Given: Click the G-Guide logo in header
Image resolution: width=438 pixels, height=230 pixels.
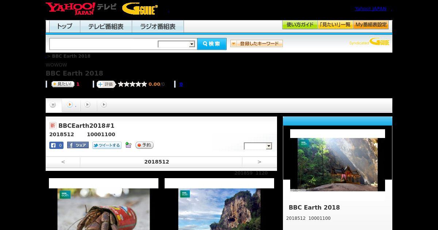Looking at the screenshot, I should click(140, 9).
